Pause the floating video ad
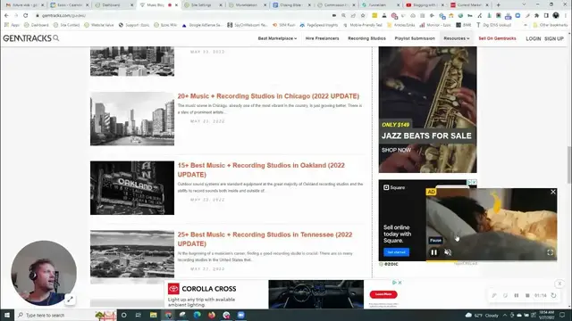Screen dimensions: 572x321 434,252
